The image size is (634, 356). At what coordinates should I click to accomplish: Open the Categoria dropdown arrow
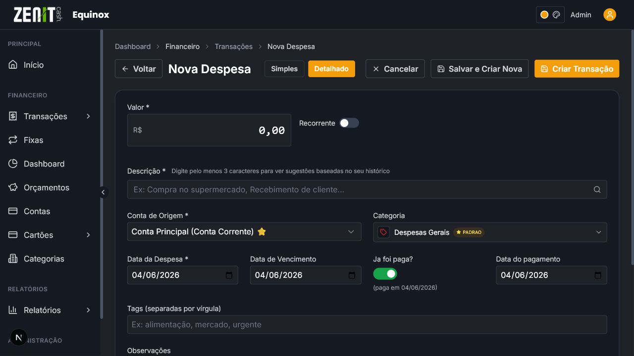(598, 232)
